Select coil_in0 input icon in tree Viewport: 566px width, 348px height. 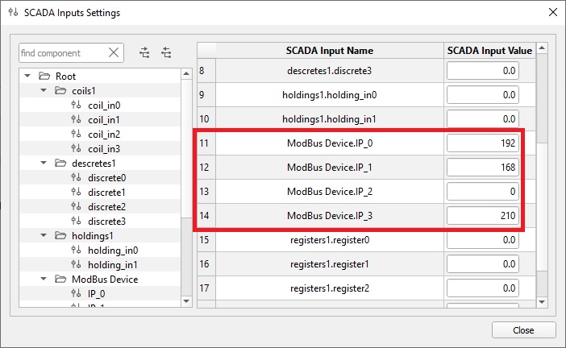point(77,106)
